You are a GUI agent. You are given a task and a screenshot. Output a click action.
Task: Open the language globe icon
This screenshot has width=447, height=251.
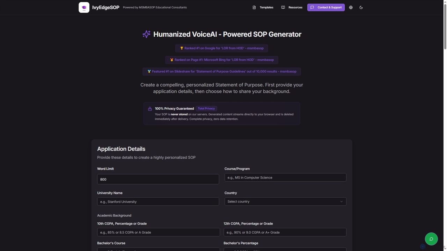tap(351, 7)
